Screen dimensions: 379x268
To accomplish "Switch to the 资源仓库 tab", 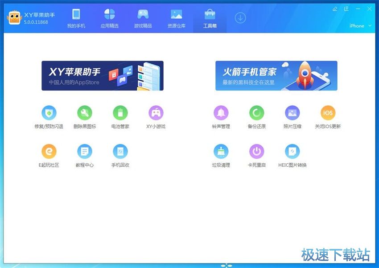I will tap(177, 19).
